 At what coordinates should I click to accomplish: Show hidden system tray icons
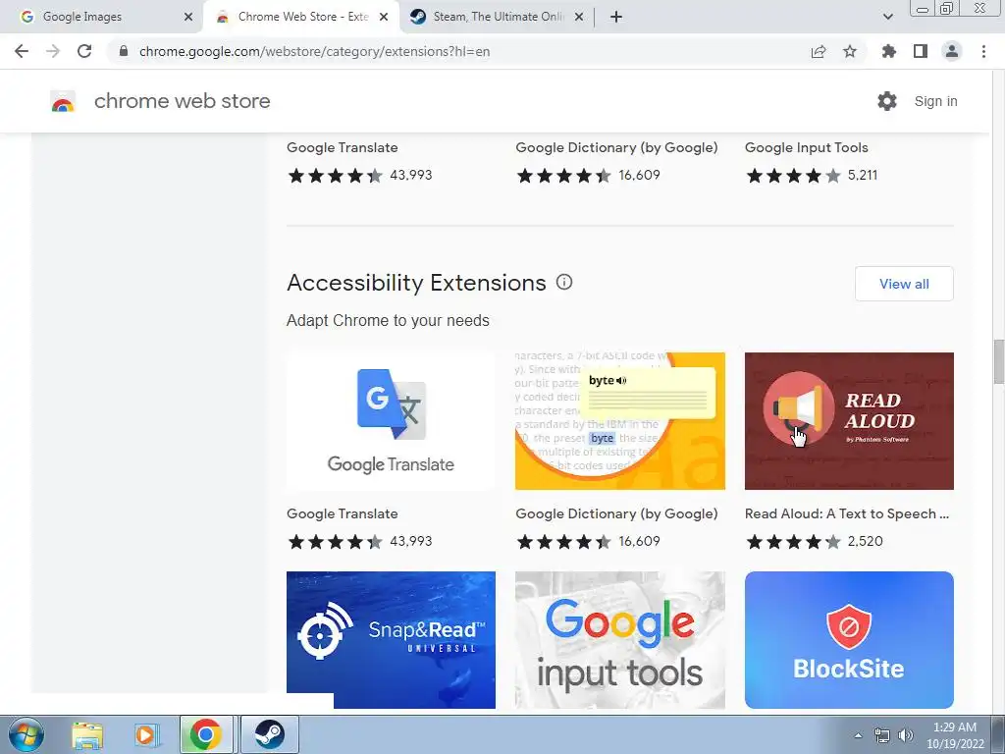[858, 735]
